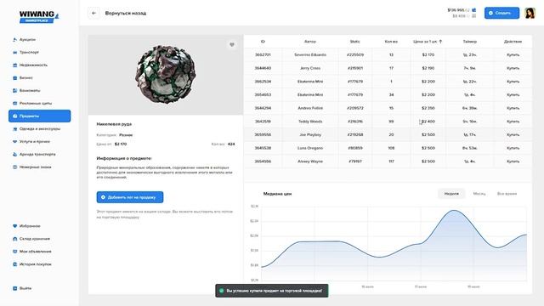Click the Wiwang Marketplace logo
This screenshot has width=544, height=306.
tap(39, 16)
